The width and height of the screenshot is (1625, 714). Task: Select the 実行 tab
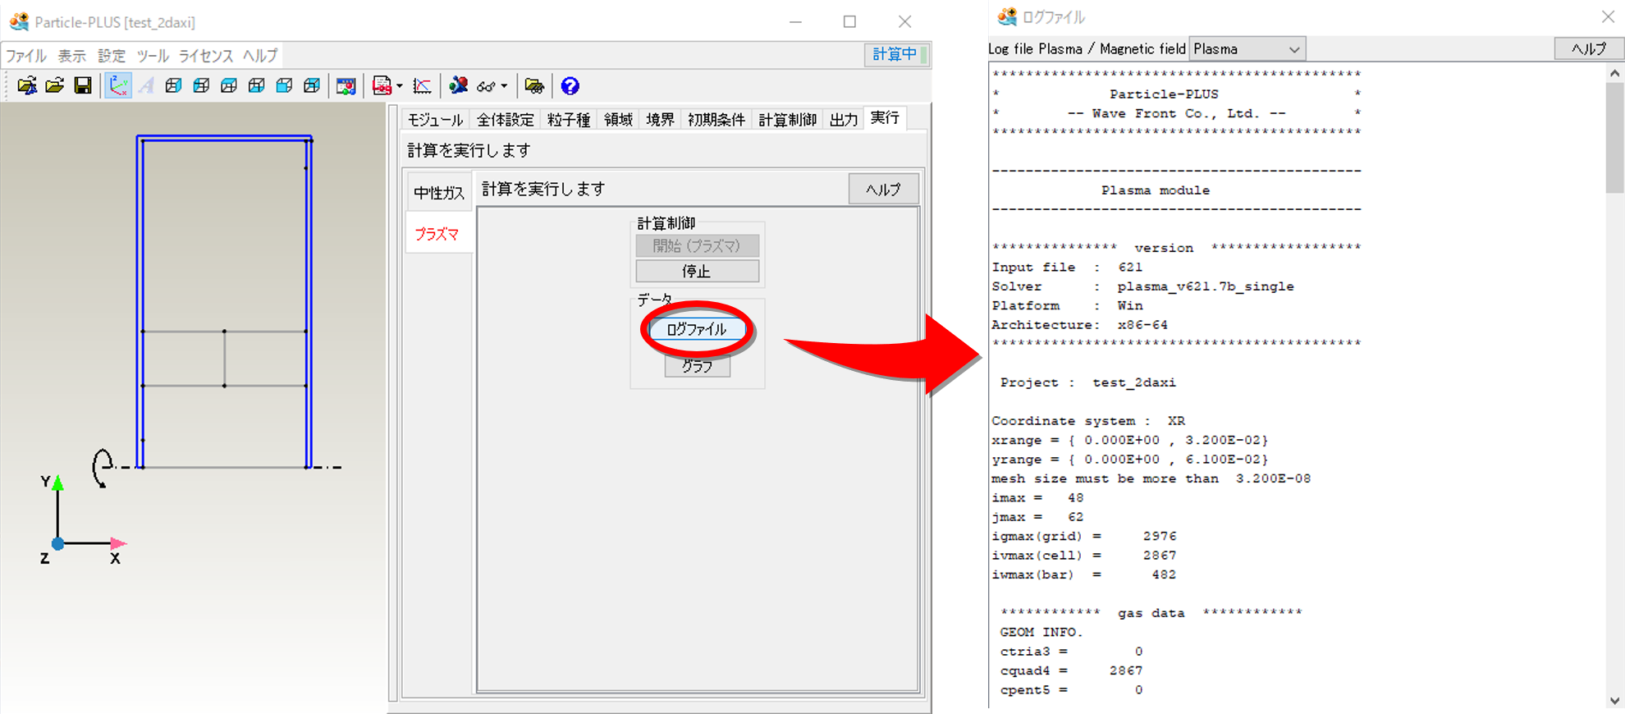885,118
